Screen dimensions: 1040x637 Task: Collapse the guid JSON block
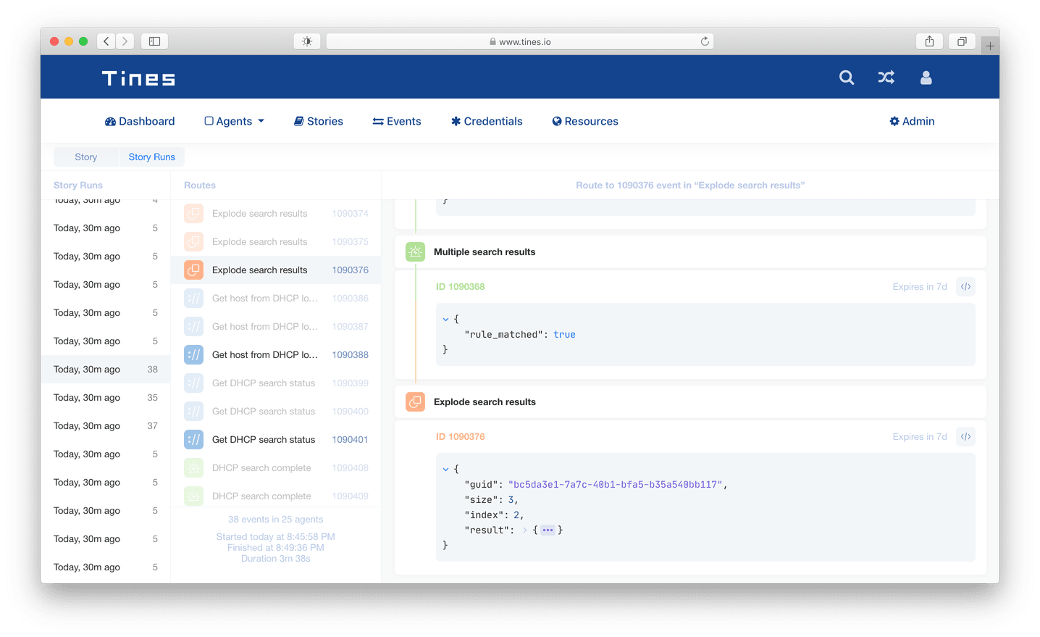coord(445,469)
